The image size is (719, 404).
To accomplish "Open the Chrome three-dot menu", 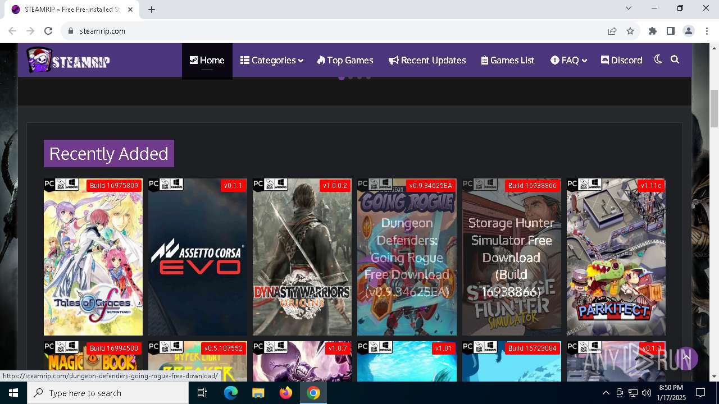I will pos(706,31).
